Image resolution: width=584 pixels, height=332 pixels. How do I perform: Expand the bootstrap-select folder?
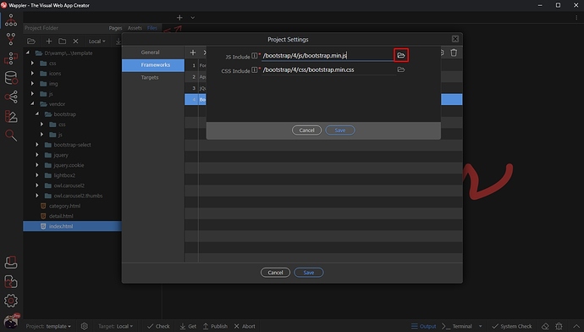coord(37,145)
